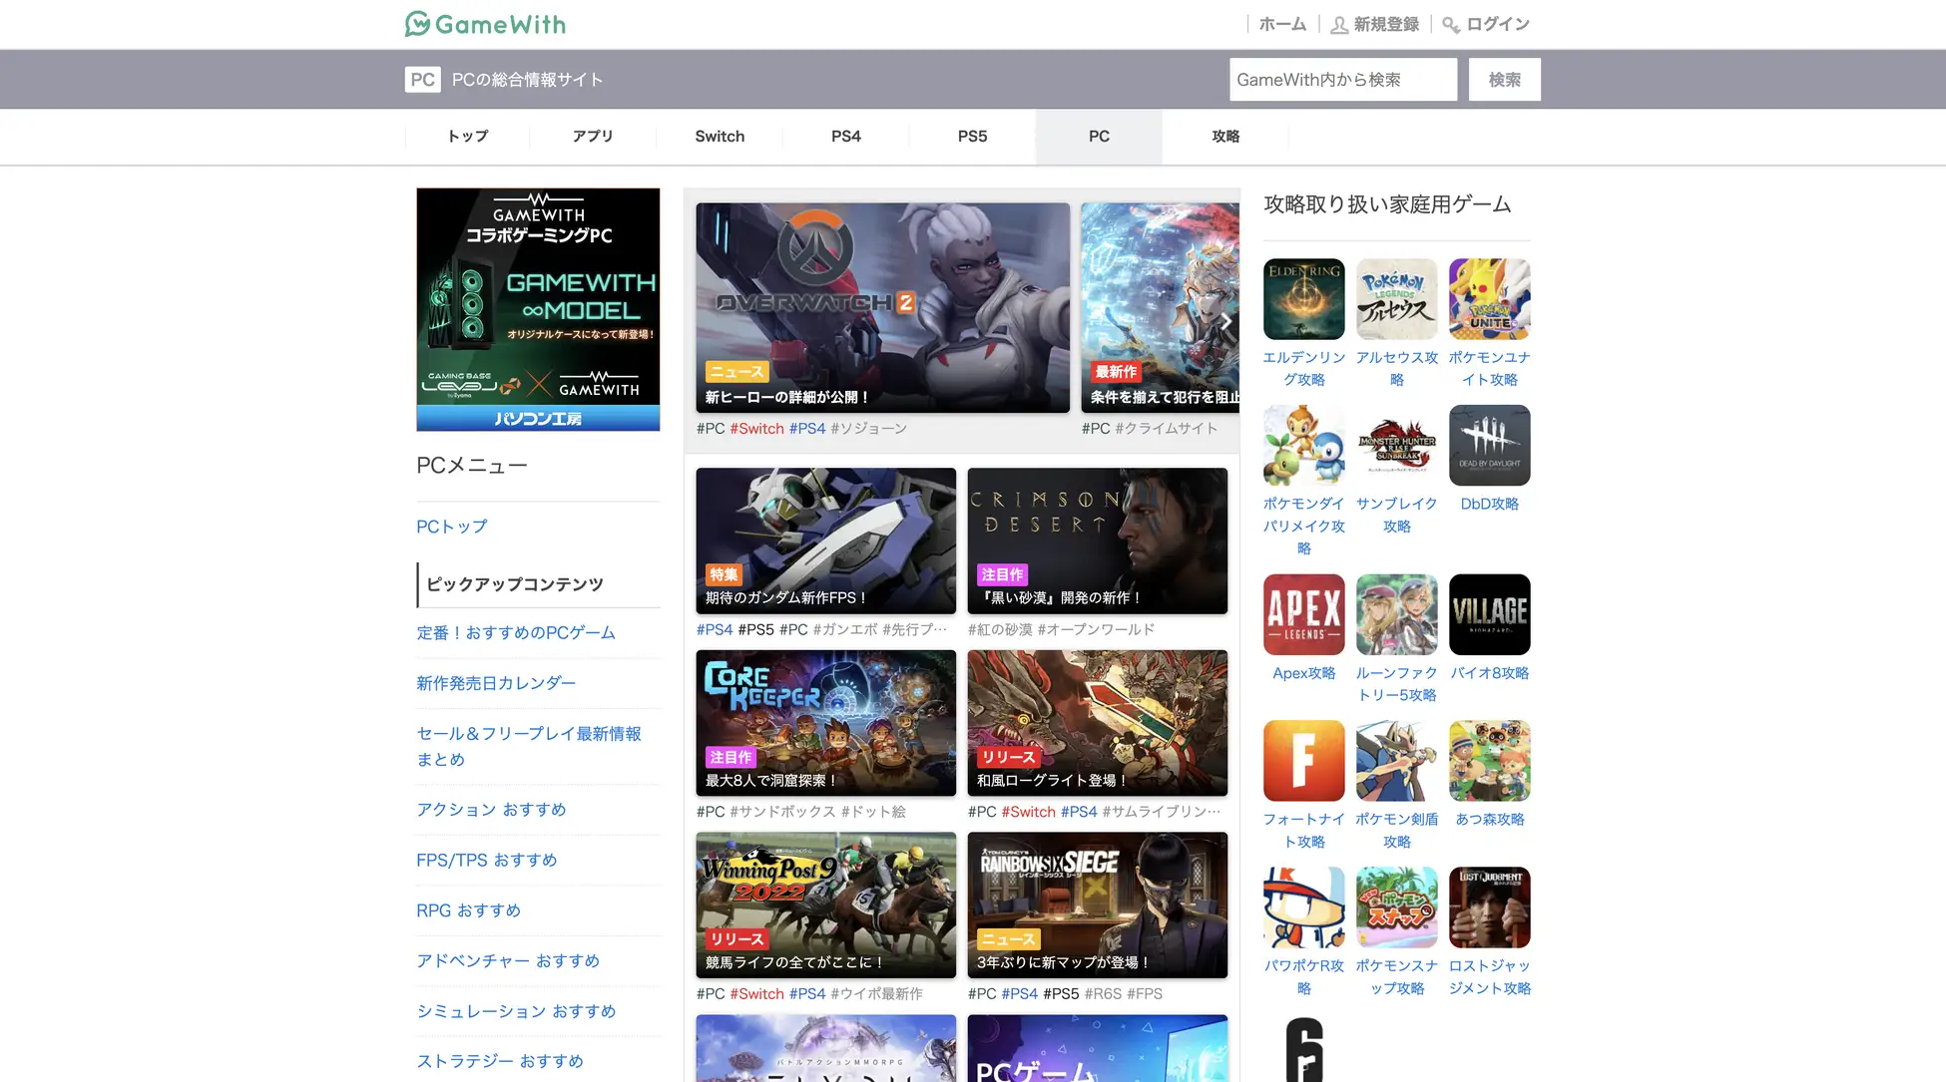Viewport: 1946px width, 1082px height.
Task: Select the Apex Legends 攻略 icon
Action: tap(1303, 614)
